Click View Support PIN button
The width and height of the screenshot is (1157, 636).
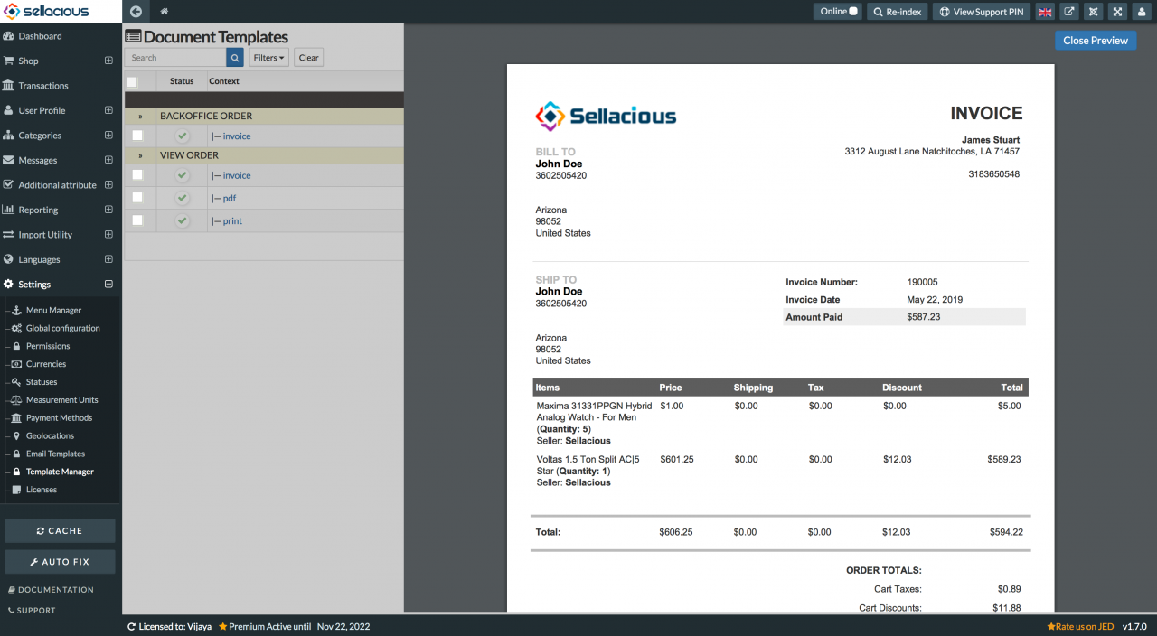(982, 12)
